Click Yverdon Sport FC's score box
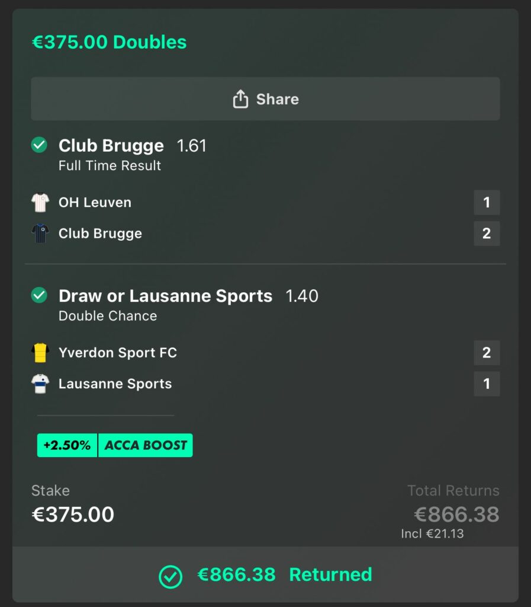 [x=487, y=353]
